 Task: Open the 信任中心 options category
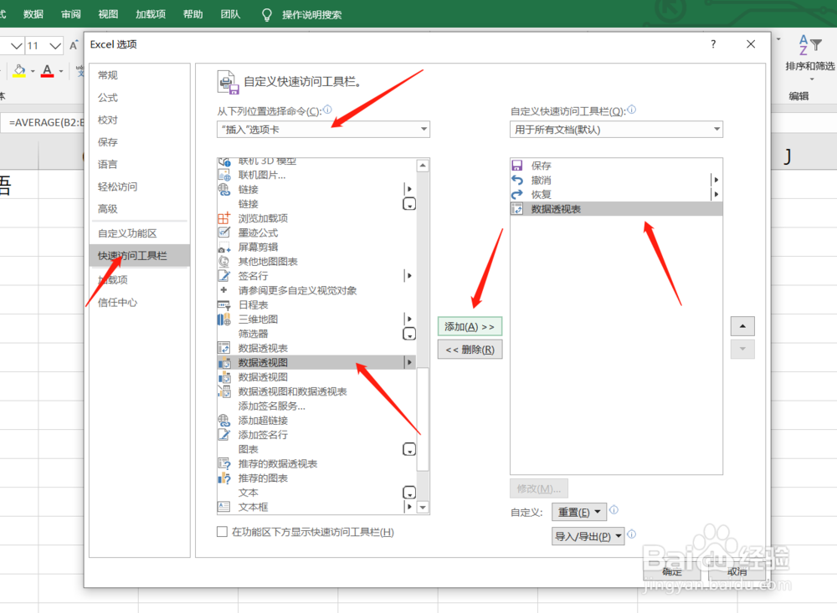pos(117,303)
